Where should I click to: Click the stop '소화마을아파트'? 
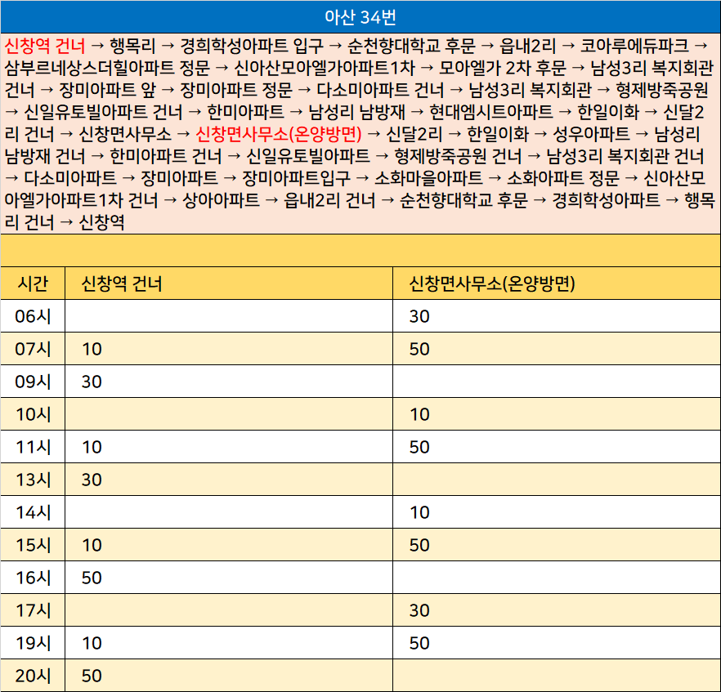coord(428,178)
